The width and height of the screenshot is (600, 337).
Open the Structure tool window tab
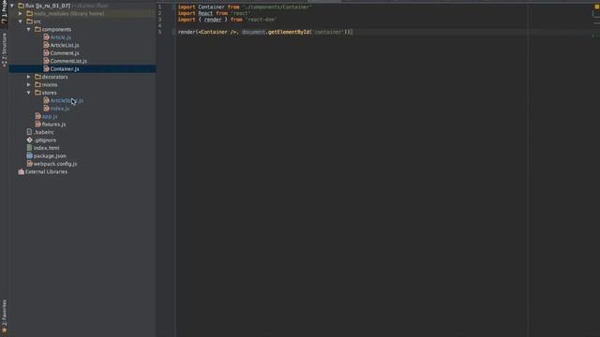pos(4,49)
